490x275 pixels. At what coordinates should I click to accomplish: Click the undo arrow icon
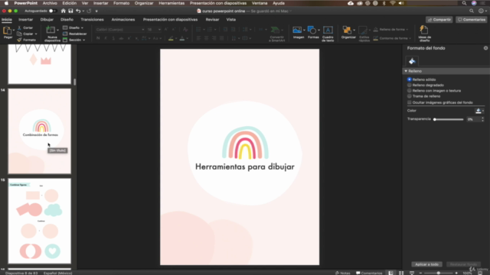[x=78, y=11]
